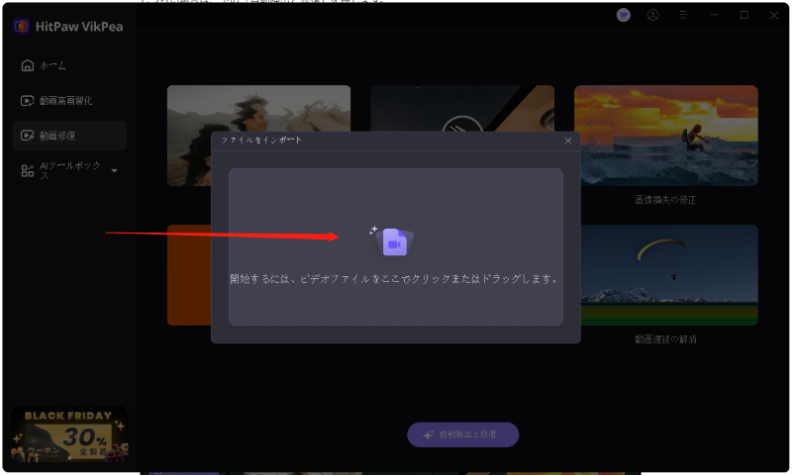The height and width of the screenshot is (475, 792).
Task: Click the 動画高画質化 sidebar icon
Action: coord(27,101)
